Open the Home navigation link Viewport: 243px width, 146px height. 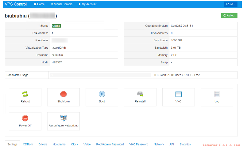tap(39, 4)
